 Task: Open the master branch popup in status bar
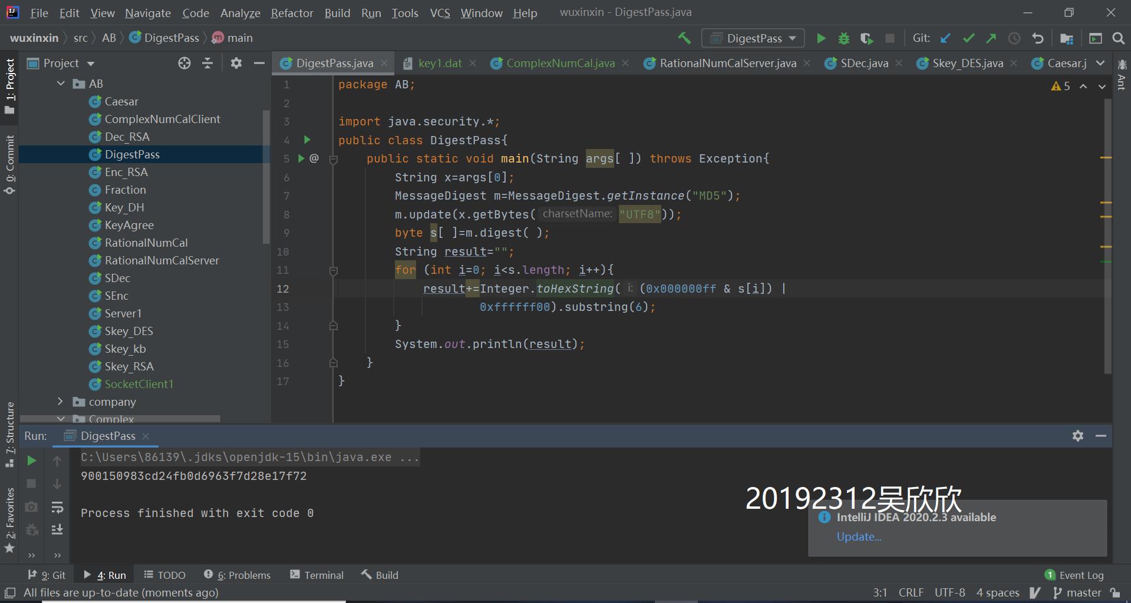tap(1077, 592)
